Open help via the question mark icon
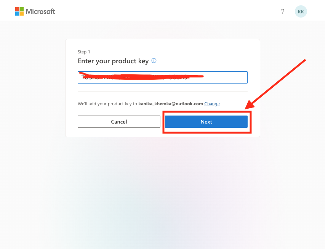Viewport: 328px width, 249px height. [x=283, y=11]
